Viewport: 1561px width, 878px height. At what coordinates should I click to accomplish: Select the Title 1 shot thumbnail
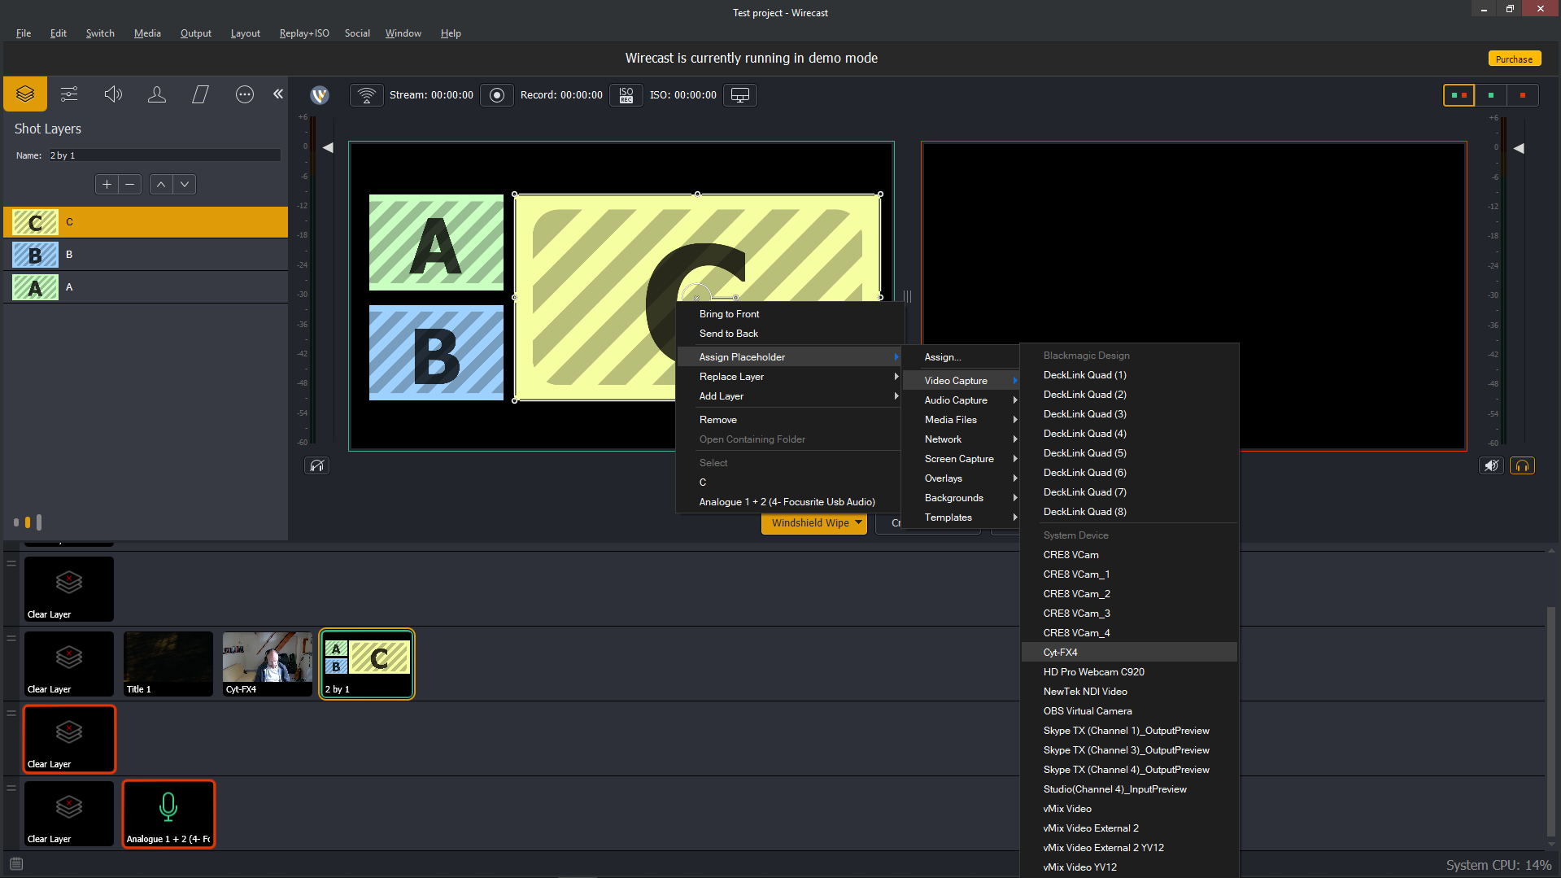point(168,664)
